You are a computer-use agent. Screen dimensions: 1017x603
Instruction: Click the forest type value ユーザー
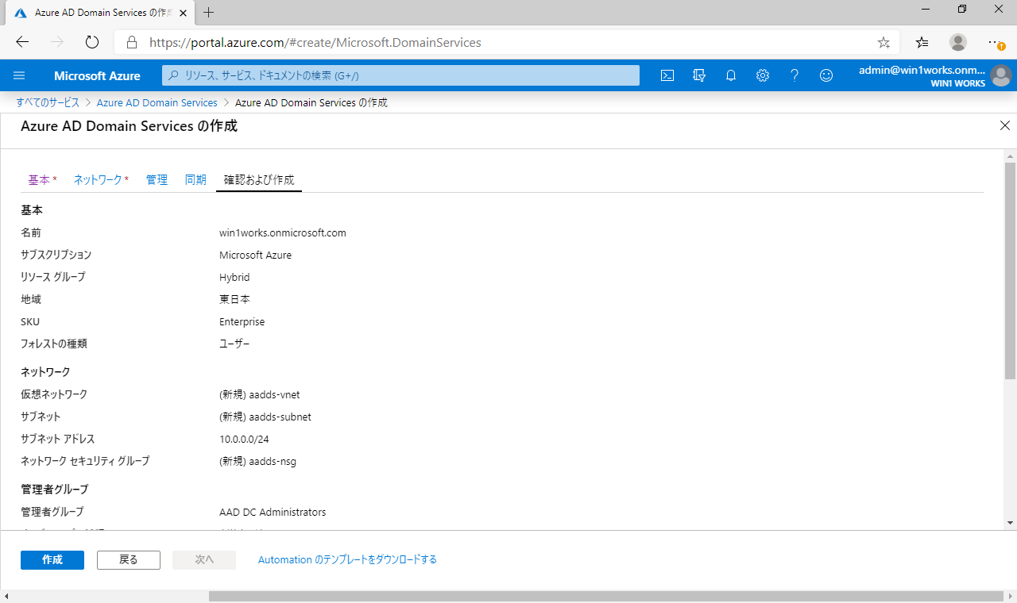pos(234,344)
